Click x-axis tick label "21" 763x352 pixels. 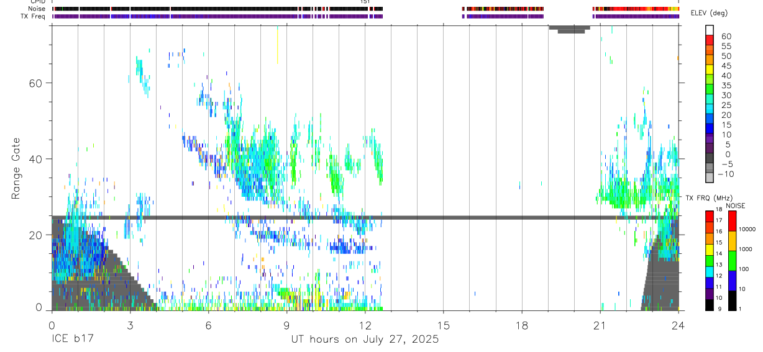600,325
